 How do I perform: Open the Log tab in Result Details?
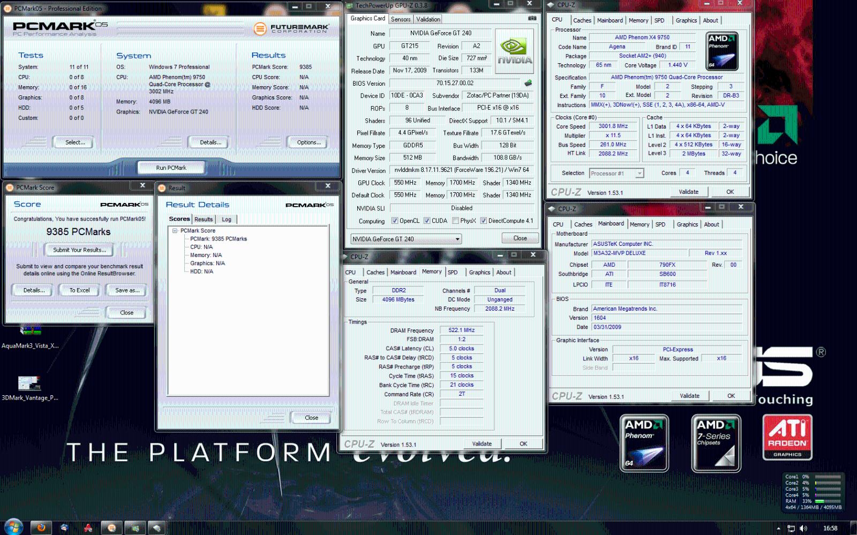point(227,220)
